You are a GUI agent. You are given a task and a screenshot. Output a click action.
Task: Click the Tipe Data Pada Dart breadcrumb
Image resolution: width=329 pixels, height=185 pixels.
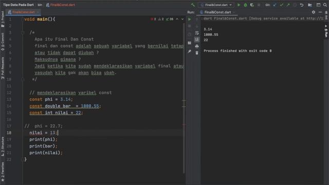(19, 5)
